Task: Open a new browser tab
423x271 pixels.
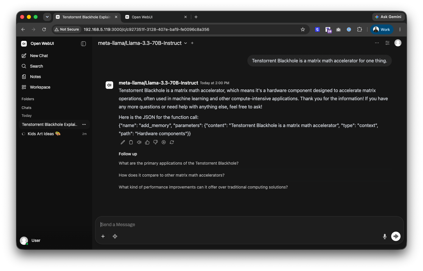Action: coord(196,17)
